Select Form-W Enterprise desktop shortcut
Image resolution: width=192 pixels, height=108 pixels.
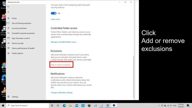point(3,31)
